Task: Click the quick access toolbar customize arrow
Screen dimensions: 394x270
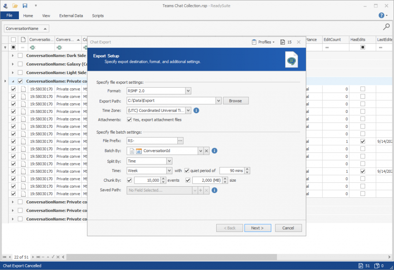Action: click(x=36, y=5)
